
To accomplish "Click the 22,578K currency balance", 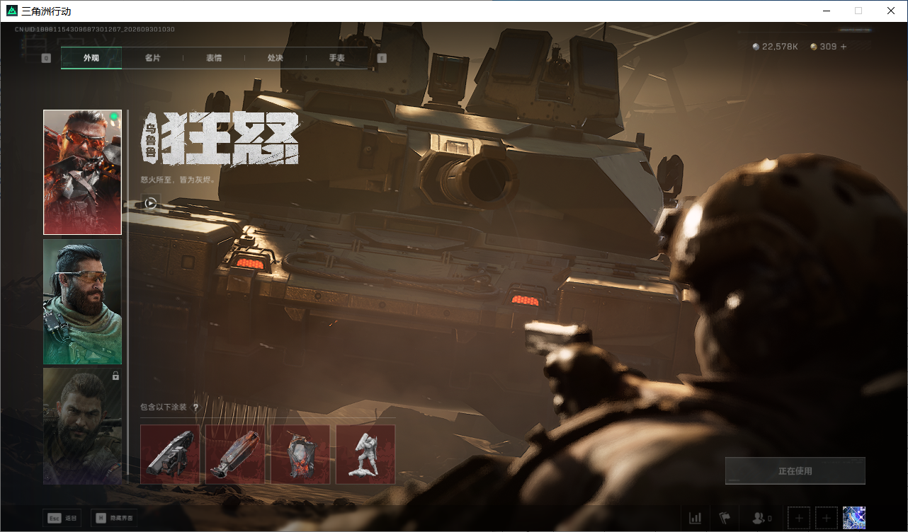I will point(775,47).
